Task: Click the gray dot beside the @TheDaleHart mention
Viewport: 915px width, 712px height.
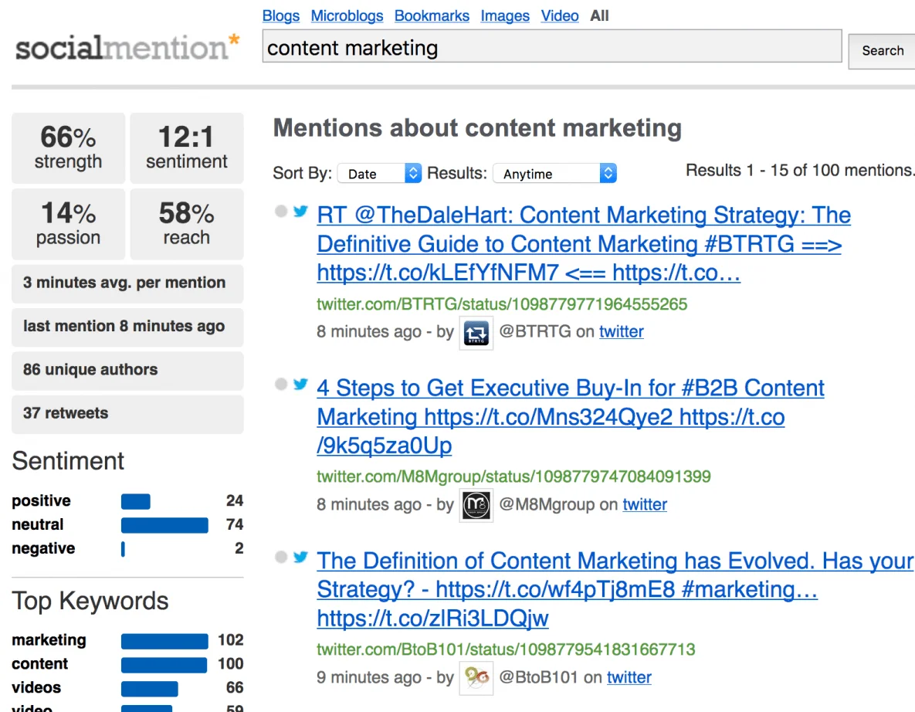Action: pos(281,212)
